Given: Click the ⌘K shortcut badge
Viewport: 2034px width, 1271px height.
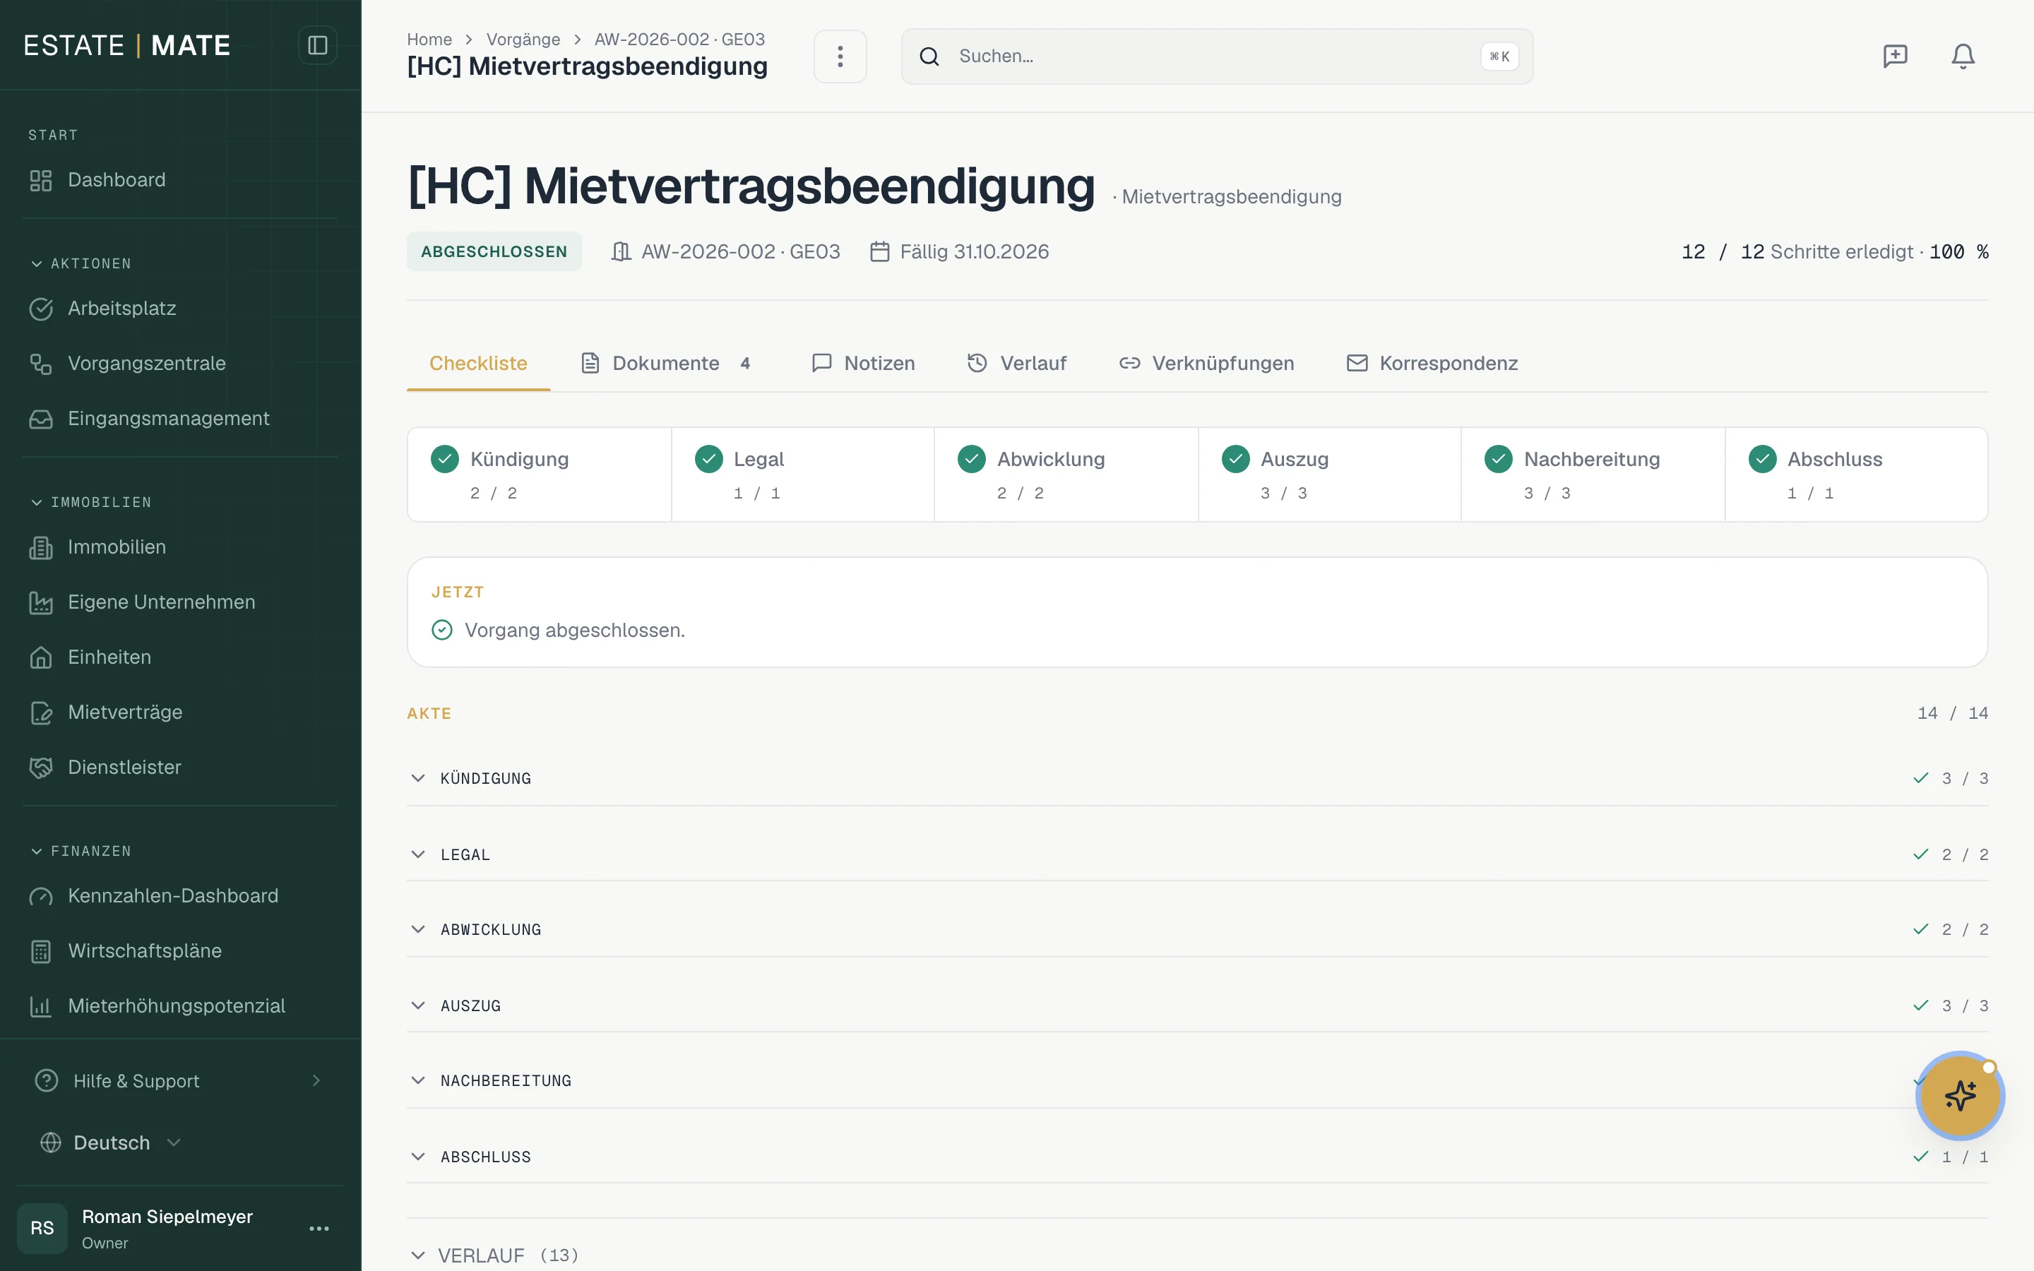Looking at the screenshot, I should [1499, 56].
